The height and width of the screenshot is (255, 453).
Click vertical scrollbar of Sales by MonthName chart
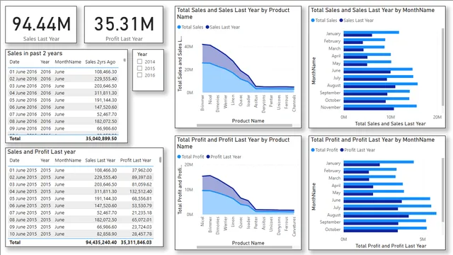[442, 67]
